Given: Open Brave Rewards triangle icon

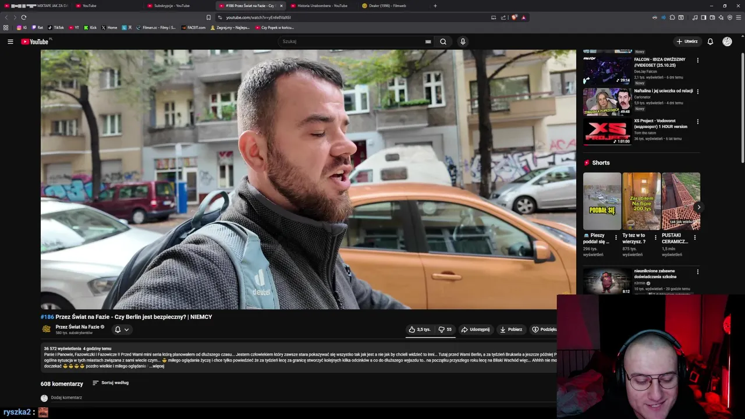Looking at the screenshot, I should (x=523, y=17).
